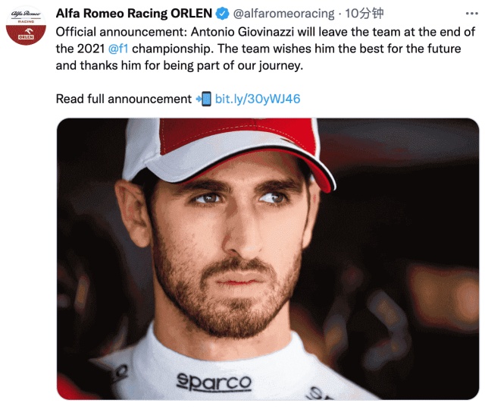Click the Sparco logo on the race suit
Screen dimensions: 485x409
pos(214,382)
